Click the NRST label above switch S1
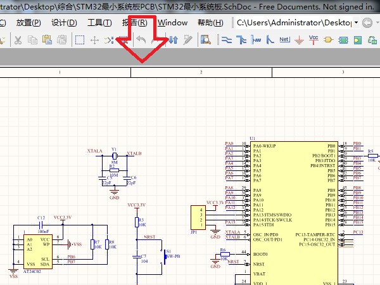 (x=149, y=237)
